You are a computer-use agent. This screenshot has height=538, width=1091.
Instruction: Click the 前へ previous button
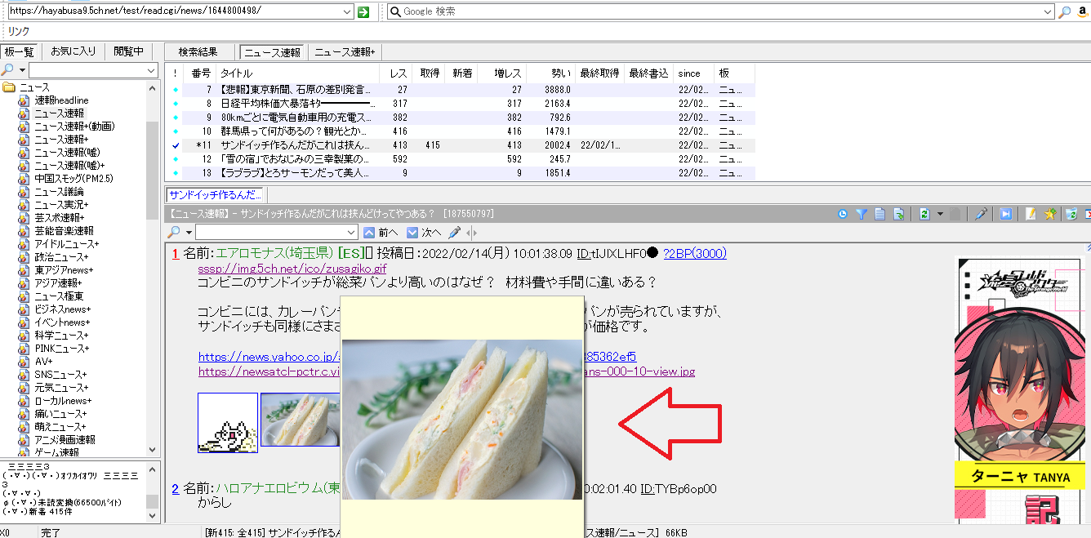coord(381,233)
